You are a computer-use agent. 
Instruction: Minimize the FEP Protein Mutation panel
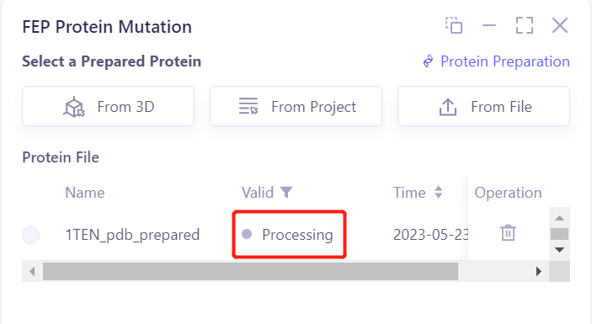coord(489,25)
